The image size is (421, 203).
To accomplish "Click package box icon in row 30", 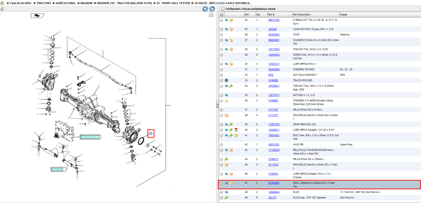I will (x=231, y=64).
